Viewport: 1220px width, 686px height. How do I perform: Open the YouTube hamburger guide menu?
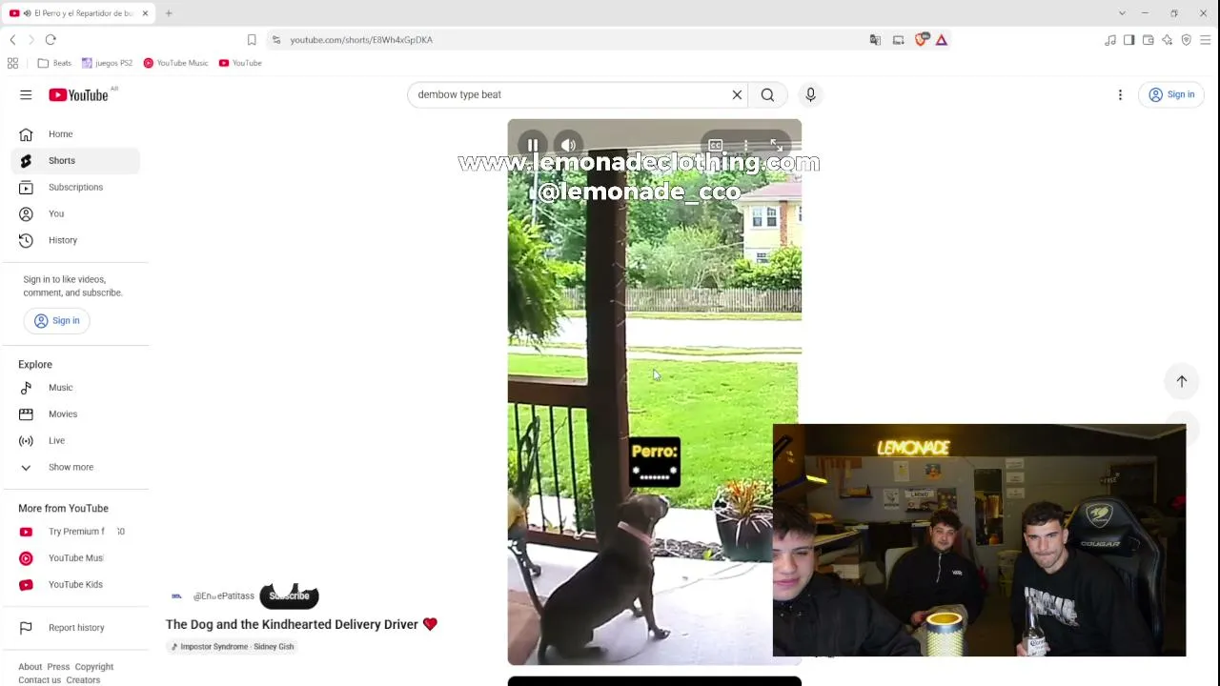26,94
